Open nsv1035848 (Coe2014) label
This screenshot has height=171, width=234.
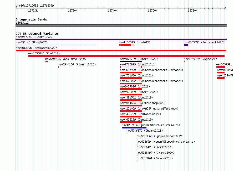pos(44,53)
